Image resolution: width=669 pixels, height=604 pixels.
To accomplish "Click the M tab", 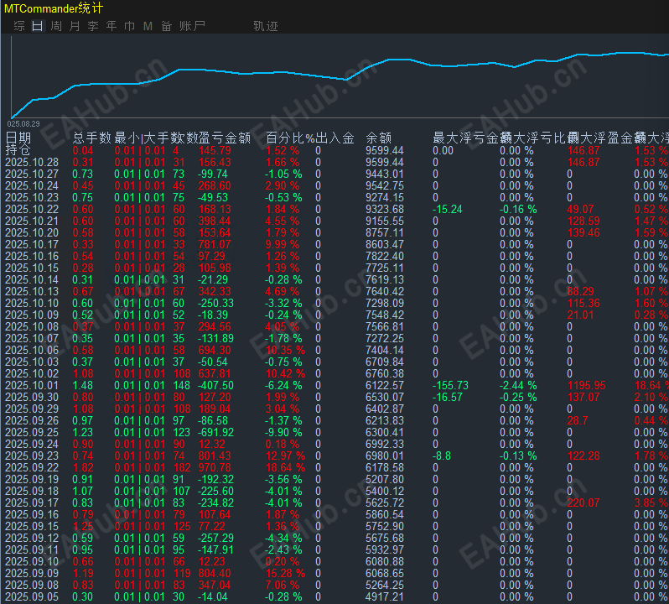I will 148,26.
